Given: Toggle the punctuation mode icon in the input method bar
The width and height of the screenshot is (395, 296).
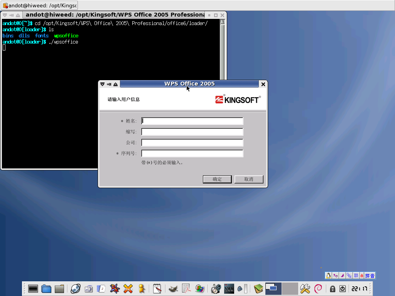Looking at the screenshot, I should pos(336,276).
